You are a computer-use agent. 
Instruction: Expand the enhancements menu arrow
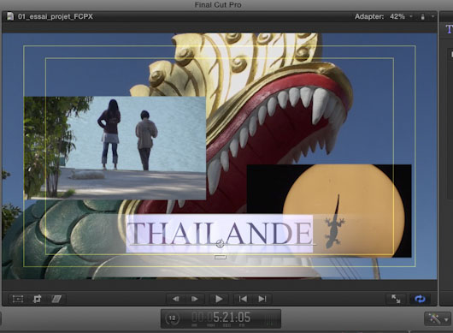446,319
